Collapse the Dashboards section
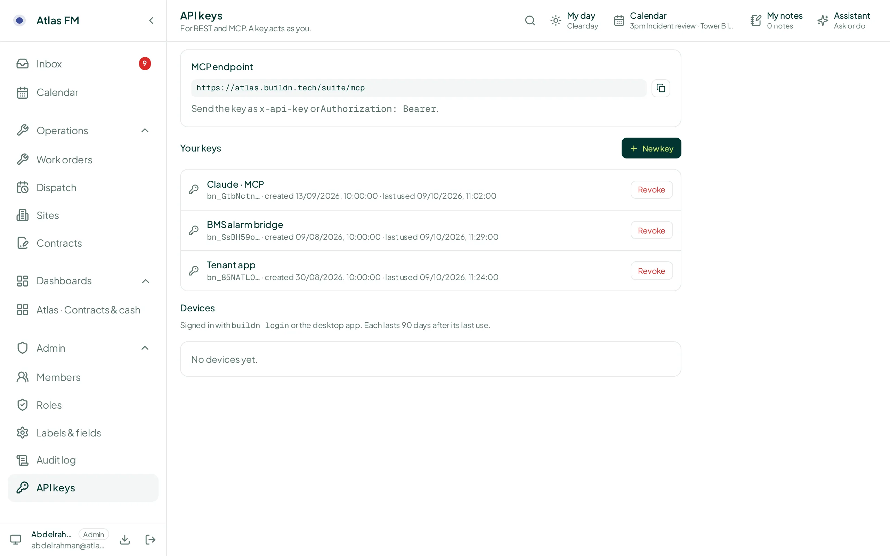The width and height of the screenshot is (890, 556). [146, 281]
